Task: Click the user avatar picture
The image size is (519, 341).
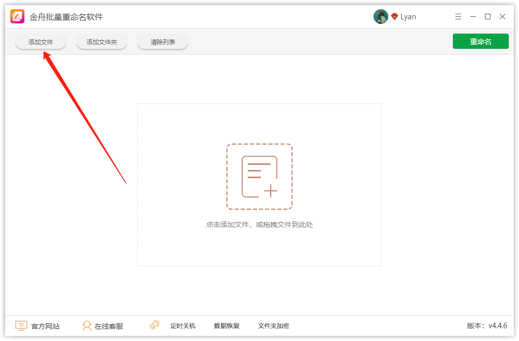Action: tap(380, 16)
